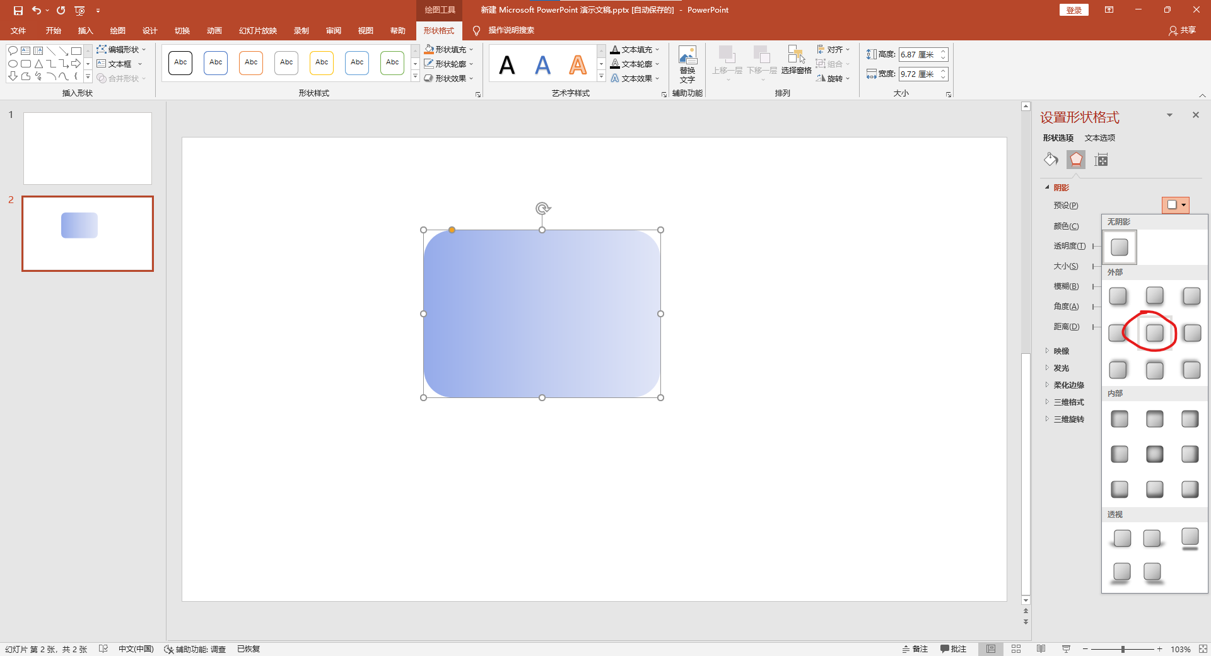1211x656 pixels.
Task: Open the 选择窗格 selection pane
Action: point(796,61)
